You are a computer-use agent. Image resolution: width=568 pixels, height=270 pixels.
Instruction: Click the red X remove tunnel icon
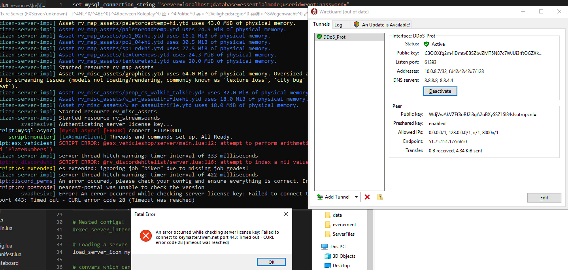(367, 197)
